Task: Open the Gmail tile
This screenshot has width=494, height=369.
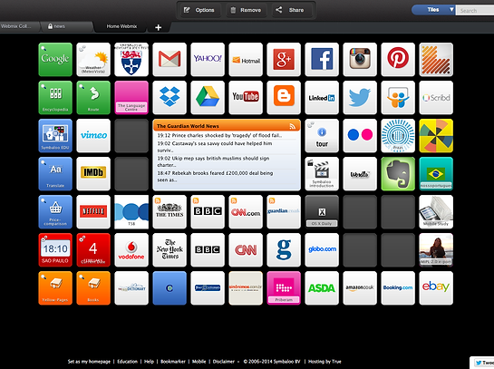Action: pos(170,60)
